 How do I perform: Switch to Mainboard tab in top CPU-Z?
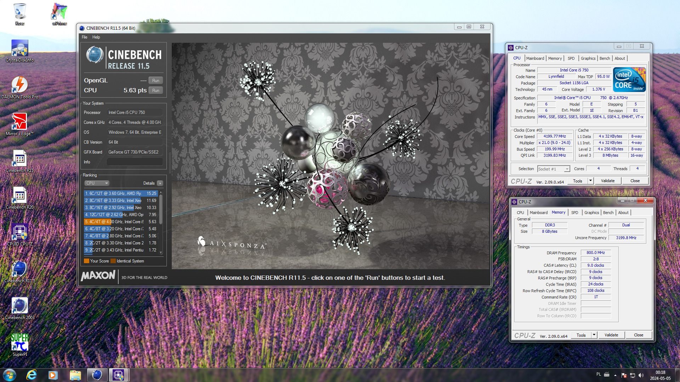tap(535, 58)
